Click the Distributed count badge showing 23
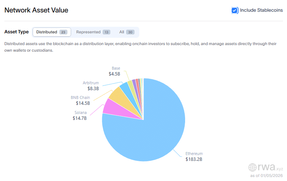Viewport: 287px width, 181px height. (x=63, y=32)
